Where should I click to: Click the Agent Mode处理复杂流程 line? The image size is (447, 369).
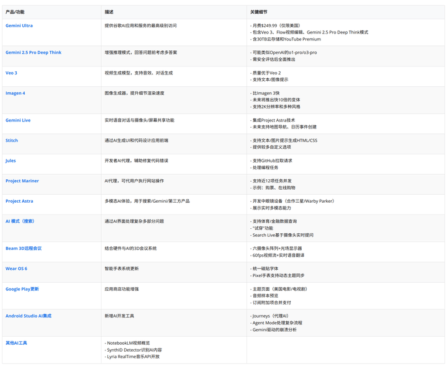276,322
